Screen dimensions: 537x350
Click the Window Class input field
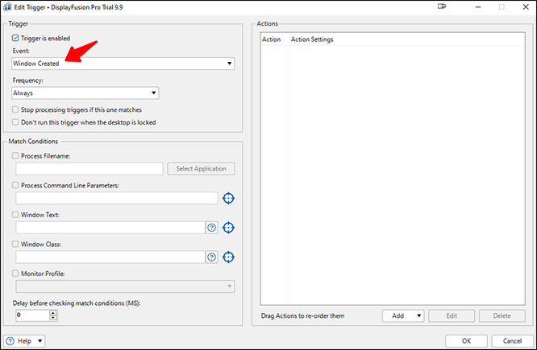[110, 257]
